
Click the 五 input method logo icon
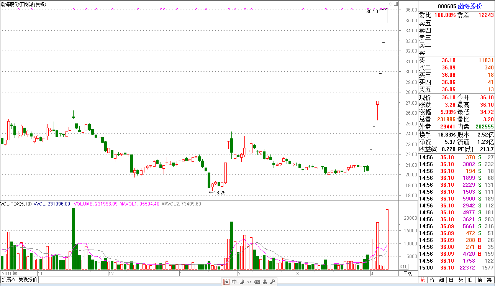[226, 282]
